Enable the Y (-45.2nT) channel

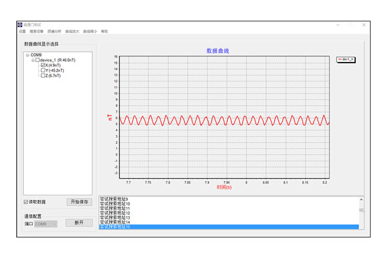click(x=43, y=71)
